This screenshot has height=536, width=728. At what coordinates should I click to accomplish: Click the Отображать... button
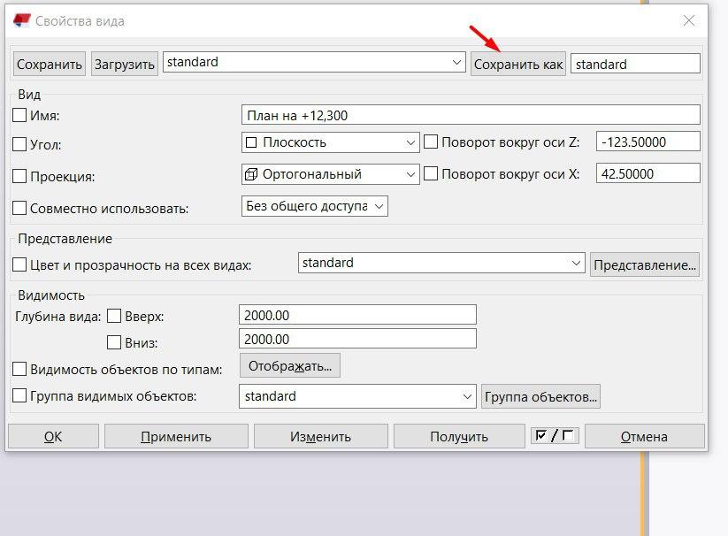(290, 365)
